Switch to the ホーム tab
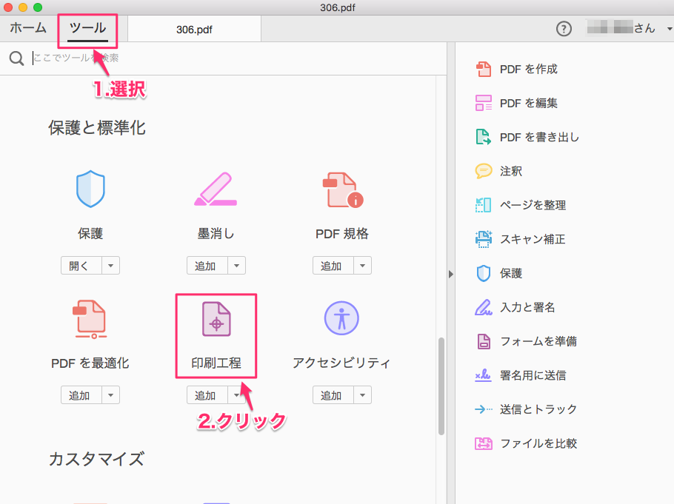 (28, 29)
